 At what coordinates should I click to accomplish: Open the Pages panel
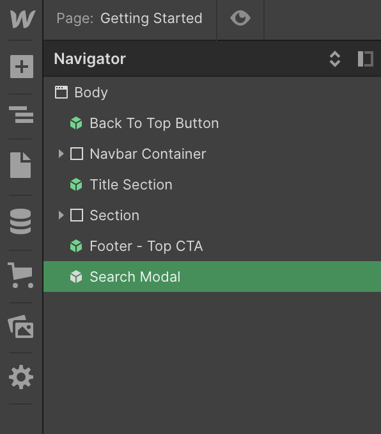[20, 165]
